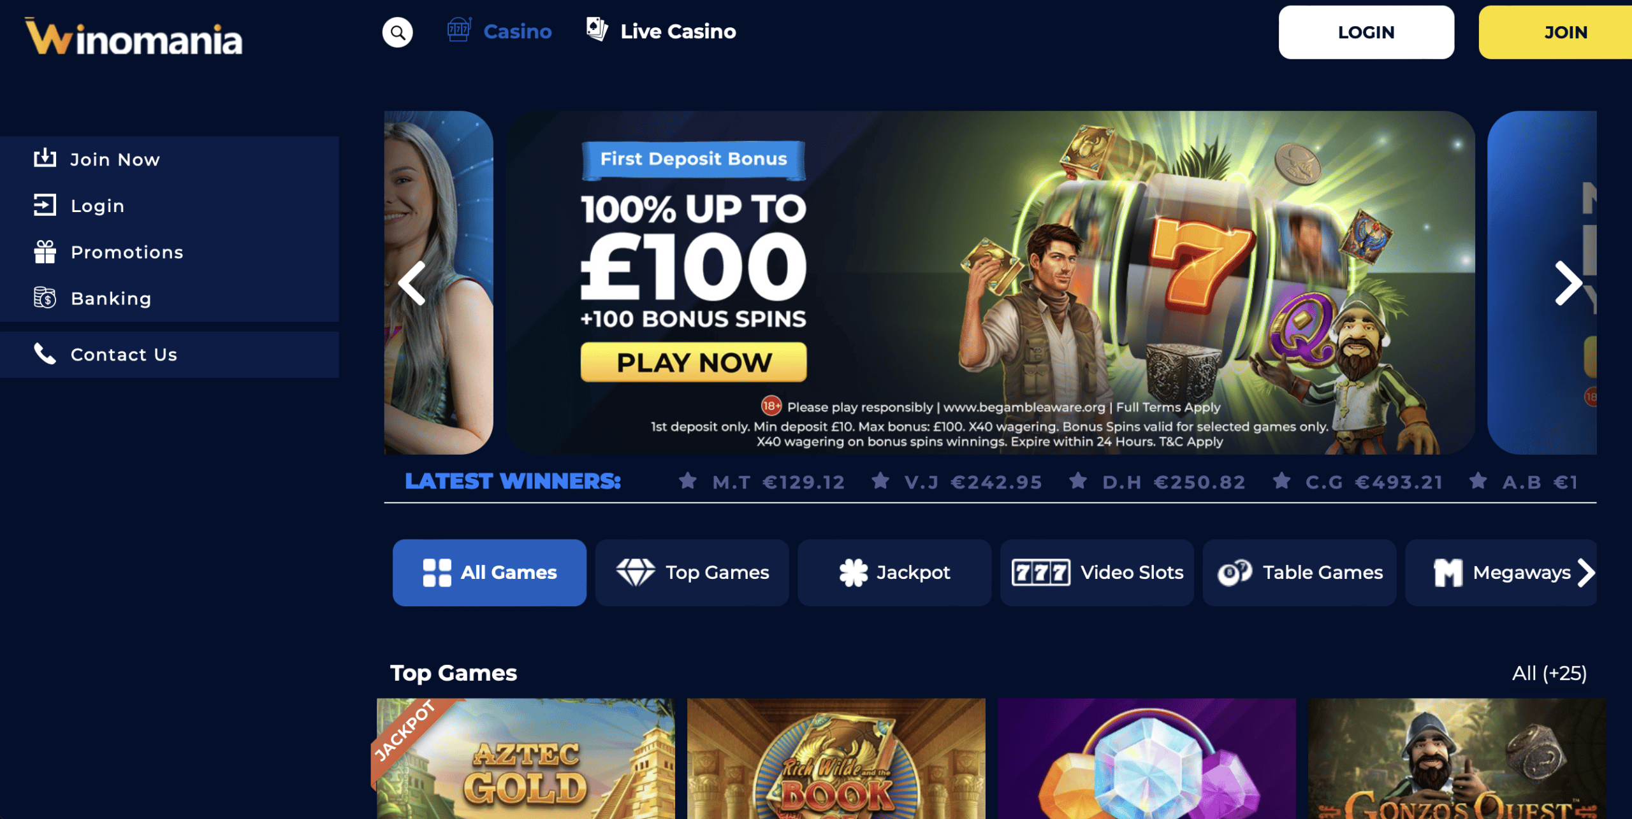Viewport: 1632px width, 819px height.
Task: Click the Promotions gift icon
Action: [x=45, y=252]
